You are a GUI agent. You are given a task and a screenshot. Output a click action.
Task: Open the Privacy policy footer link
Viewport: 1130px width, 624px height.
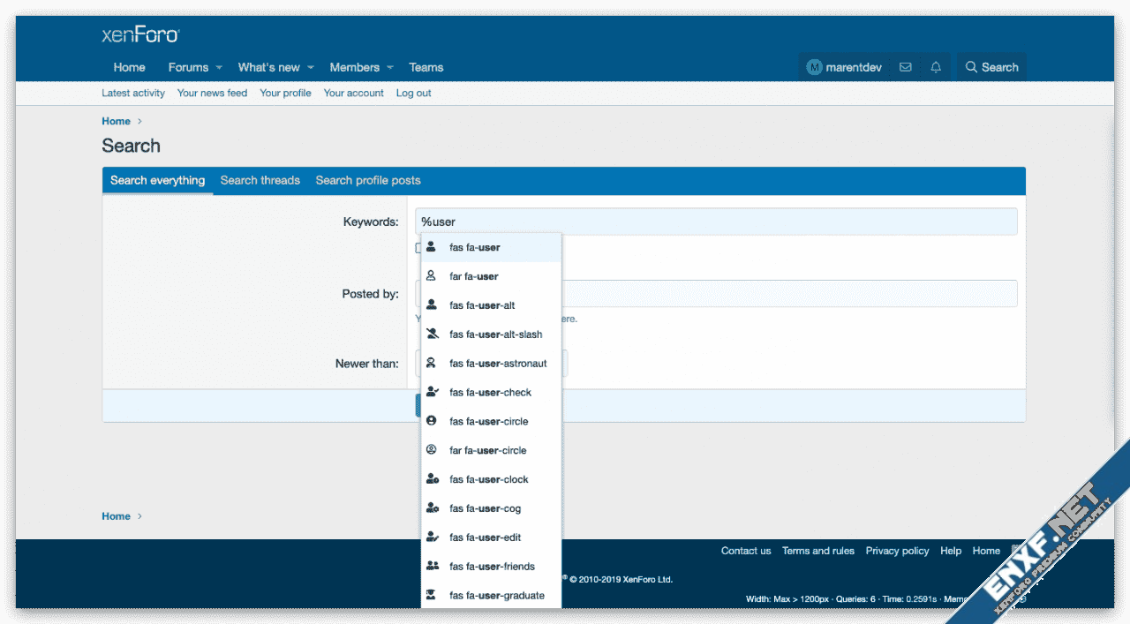897,551
